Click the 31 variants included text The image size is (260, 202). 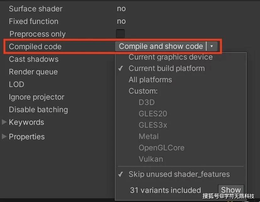point(165,190)
